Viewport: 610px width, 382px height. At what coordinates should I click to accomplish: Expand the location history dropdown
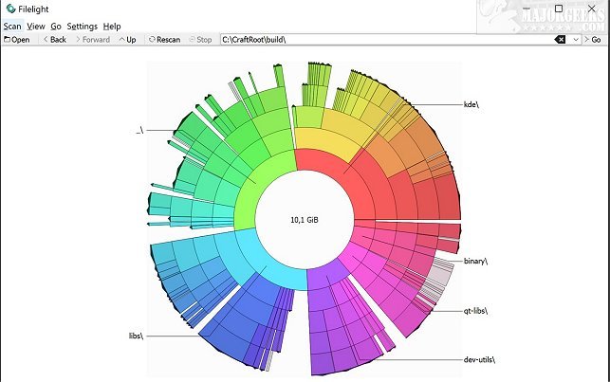tap(576, 40)
